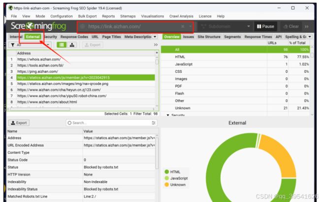Open the Licence menu
320x202 pixels.
coord(205,16)
